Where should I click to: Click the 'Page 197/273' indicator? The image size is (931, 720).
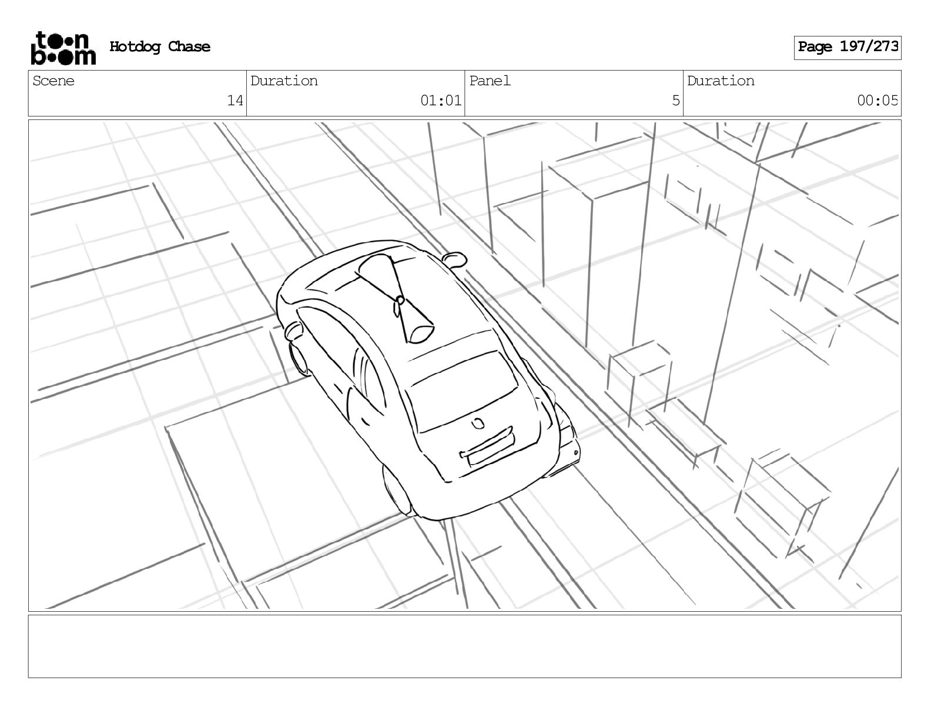pyautogui.click(x=848, y=47)
